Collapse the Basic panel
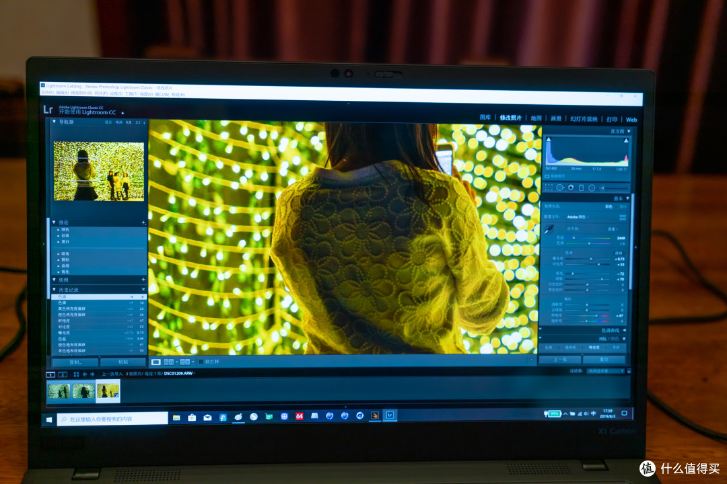The width and height of the screenshot is (727, 484). [x=628, y=199]
